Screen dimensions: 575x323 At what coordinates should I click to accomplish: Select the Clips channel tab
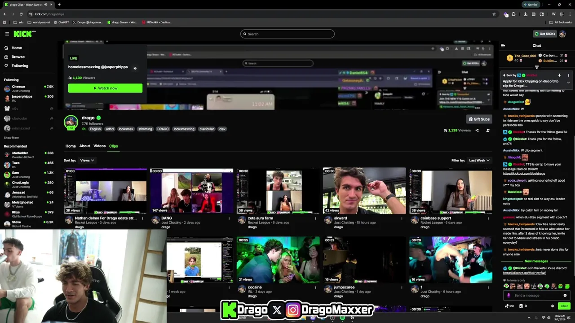point(113,146)
